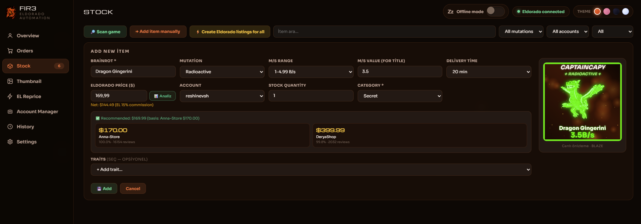
Task: Open the Account dropdown showing reshinevsh
Action: [222, 96]
